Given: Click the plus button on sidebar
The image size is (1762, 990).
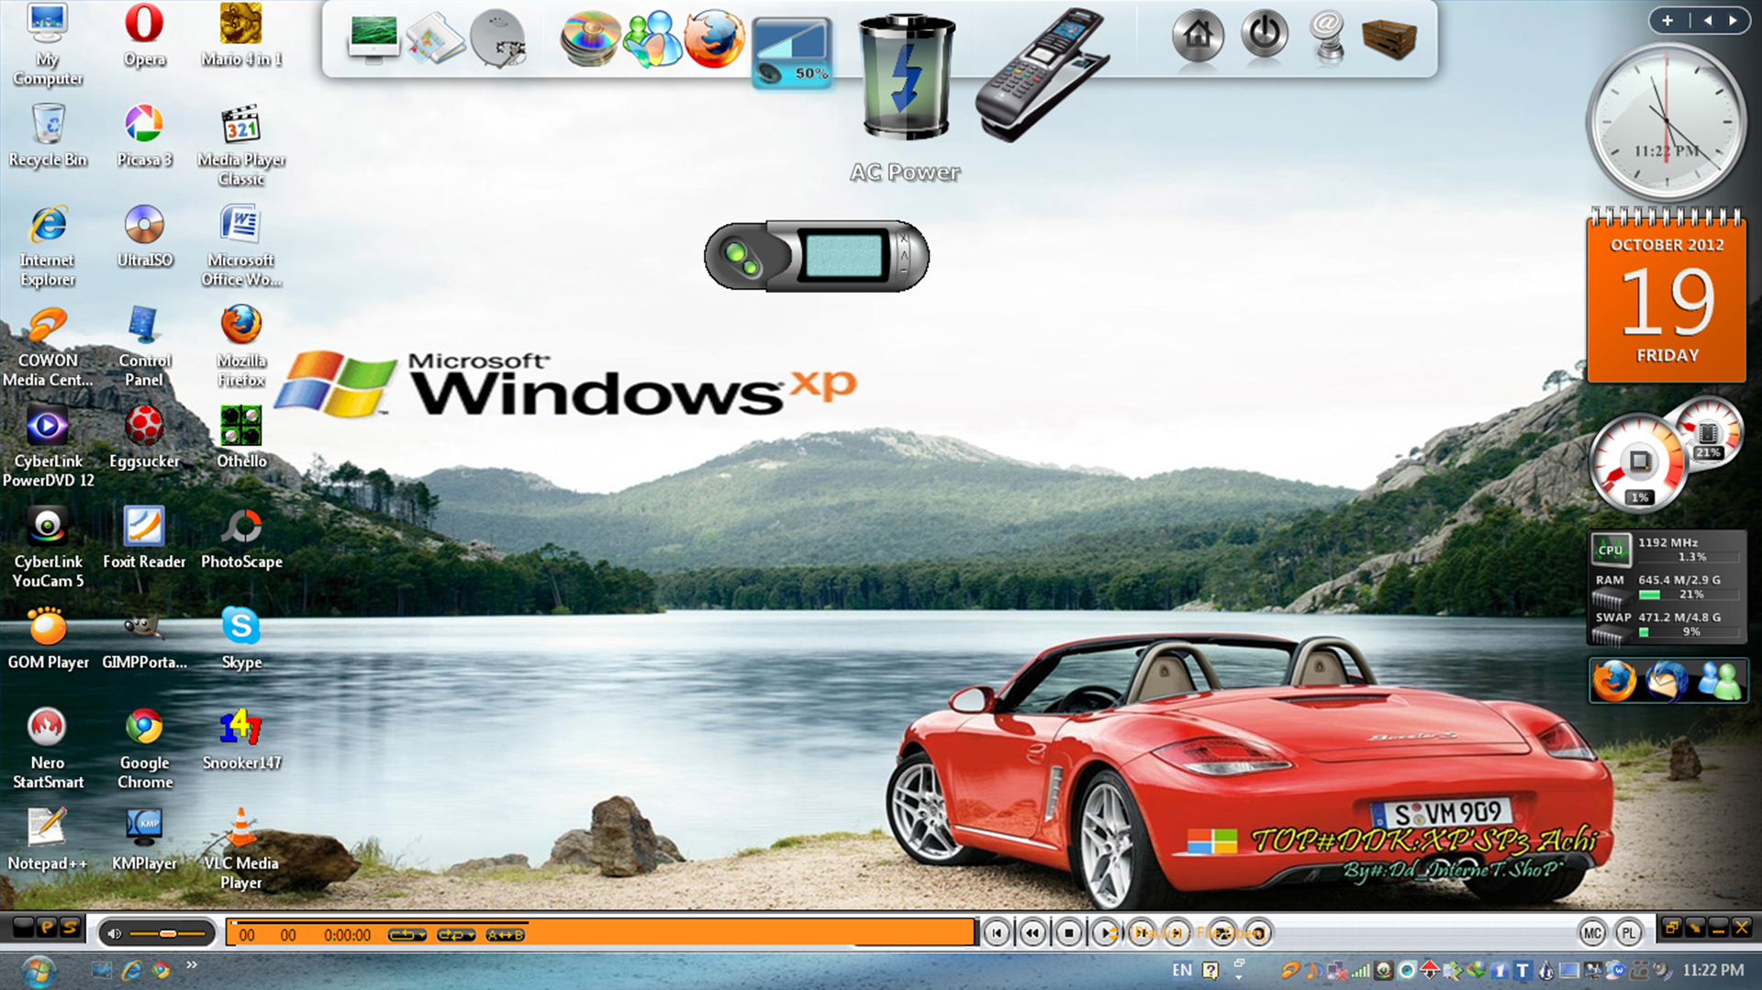Looking at the screenshot, I should click(1667, 20).
